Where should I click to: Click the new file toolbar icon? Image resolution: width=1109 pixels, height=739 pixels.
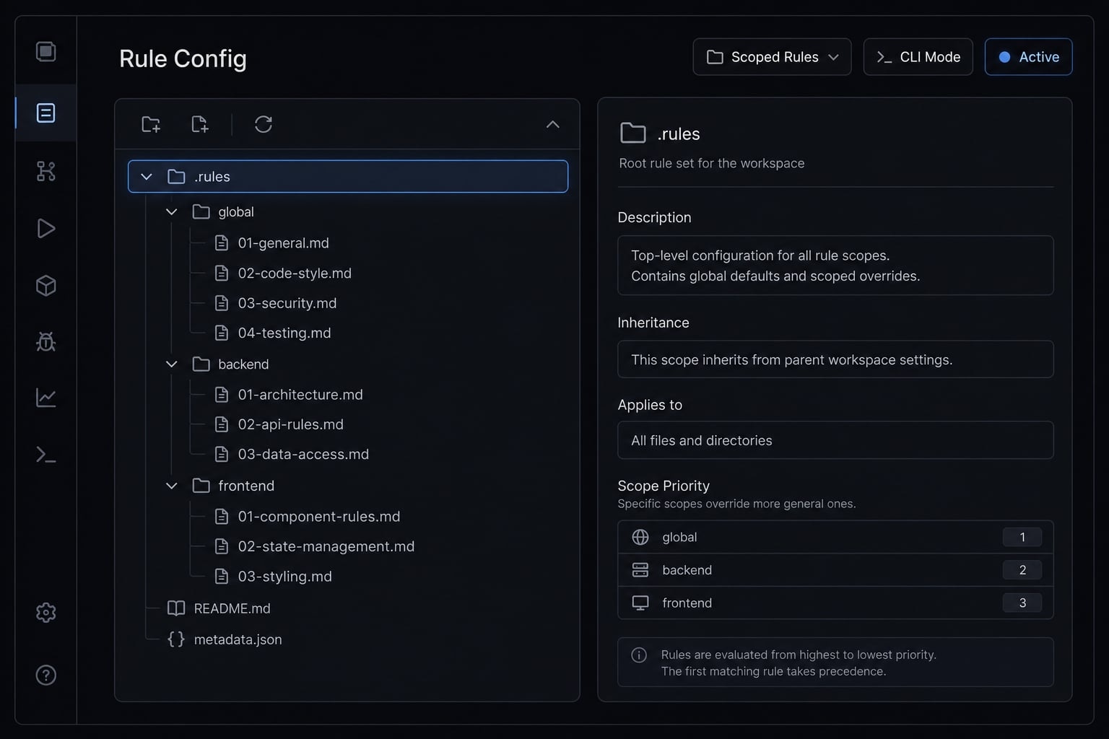pos(200,124)
